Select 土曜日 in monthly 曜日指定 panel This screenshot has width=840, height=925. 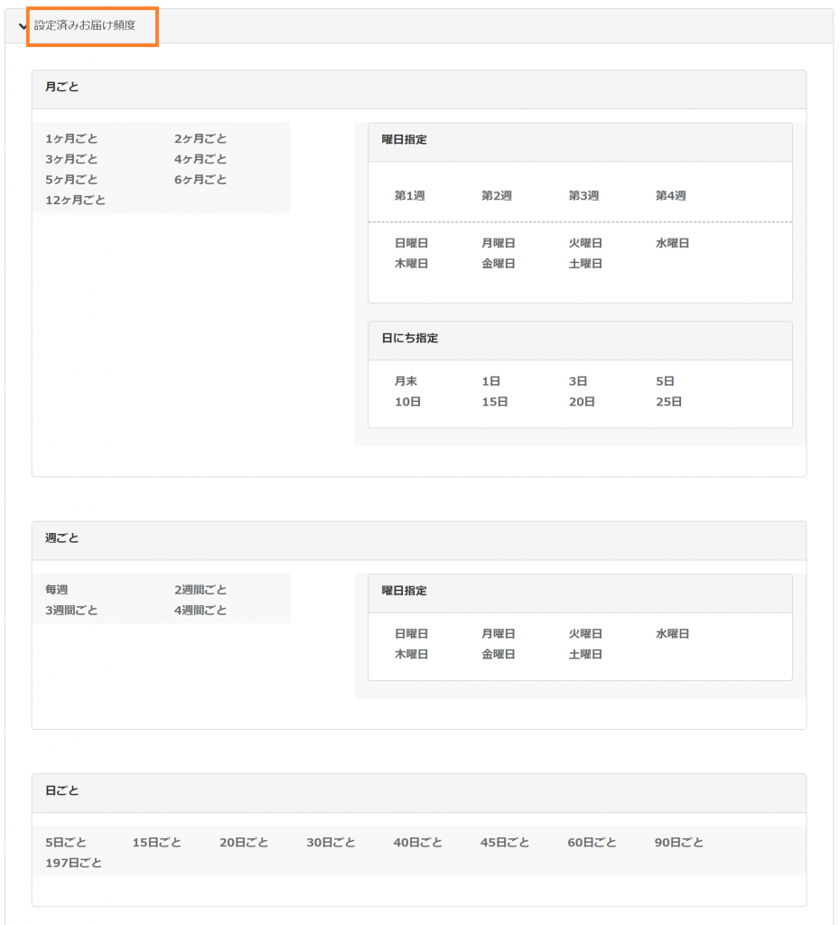tap(585, 264)
